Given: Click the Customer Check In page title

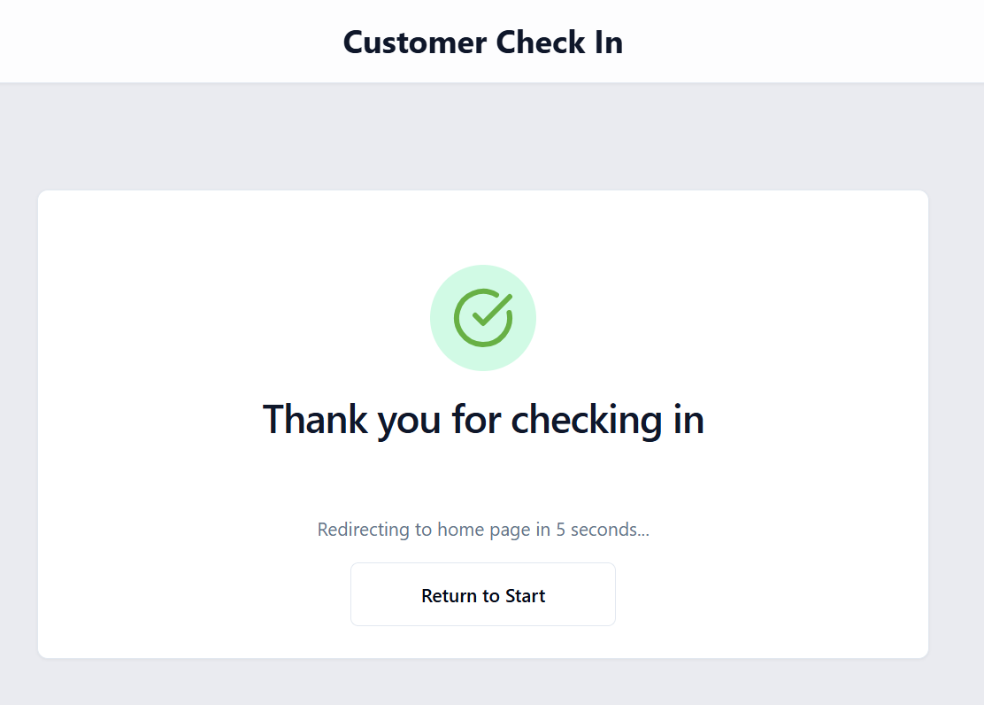Looking at the screenshot, I should point(482,43).
